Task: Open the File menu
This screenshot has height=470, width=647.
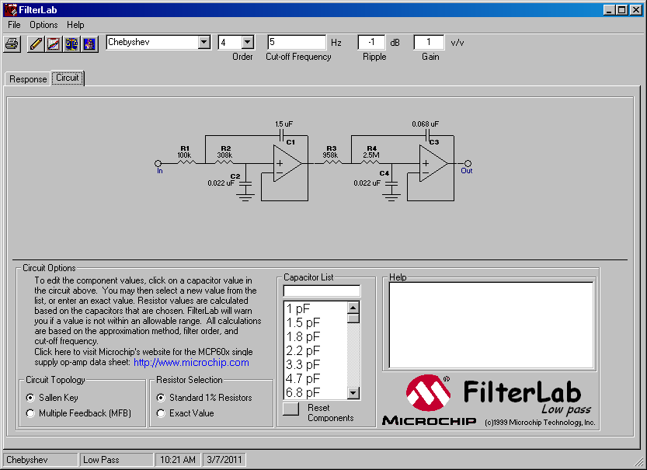Action: point(14,25)
